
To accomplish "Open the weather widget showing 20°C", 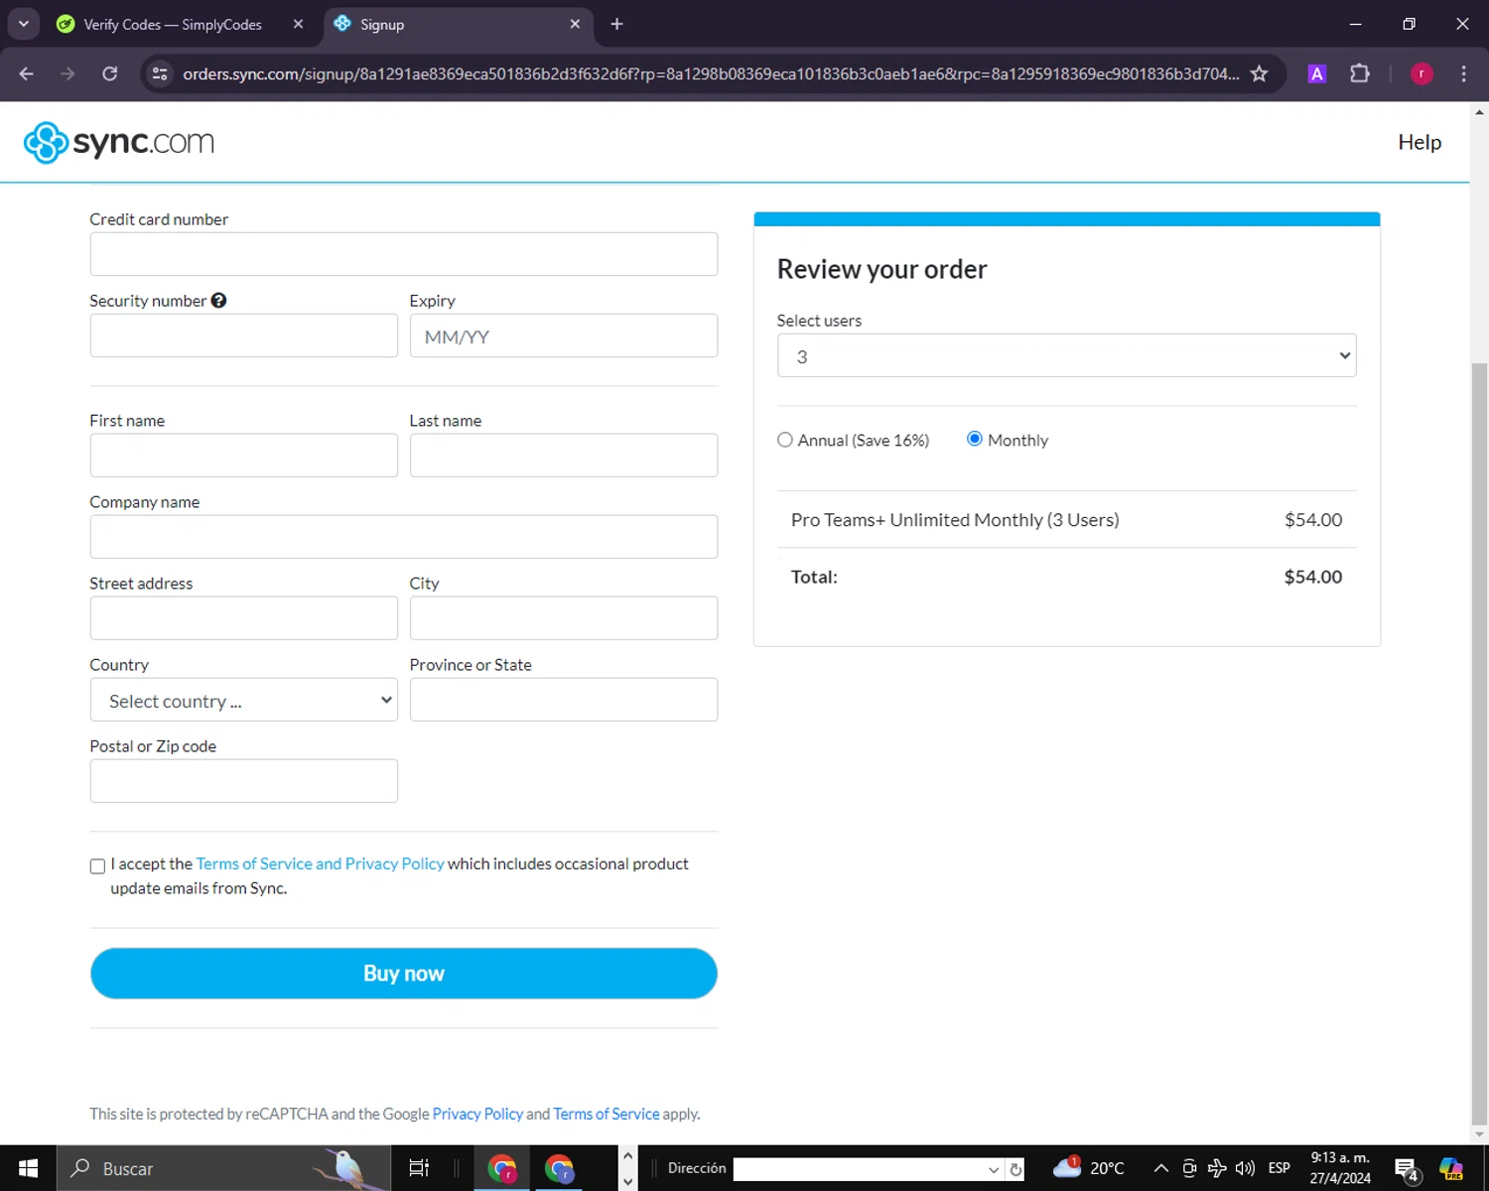I will 1089,1168.
